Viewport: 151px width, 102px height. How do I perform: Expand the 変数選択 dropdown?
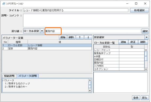coord(146,37)
